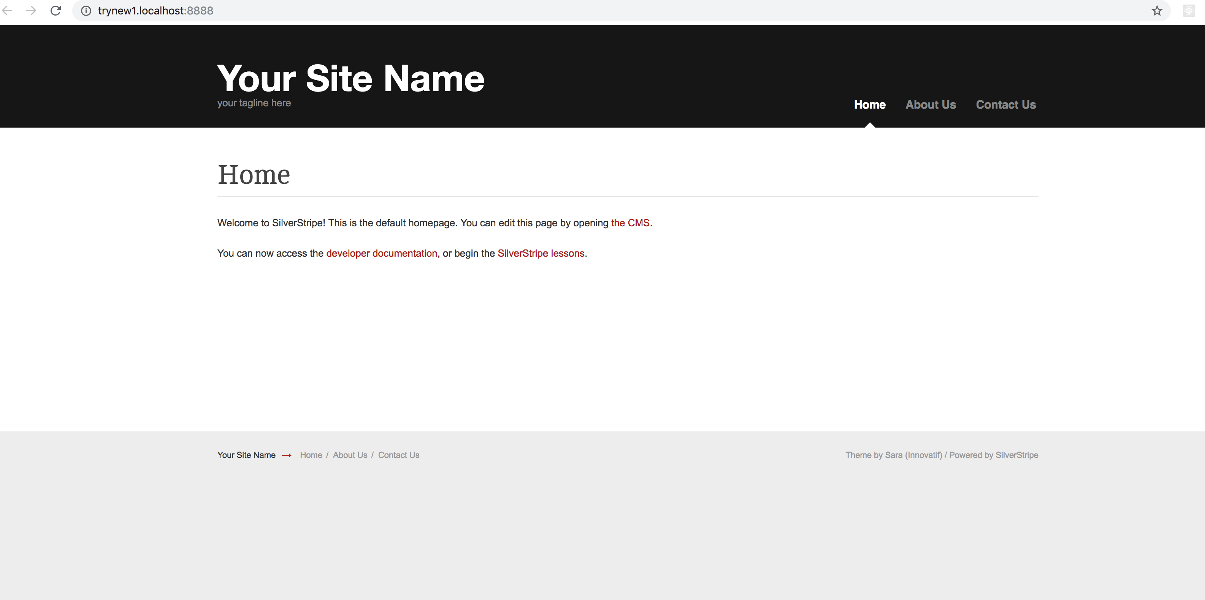Screen dimensions: 1205x600
Task: Click Home in the footer links
Action: coord(311,455)
